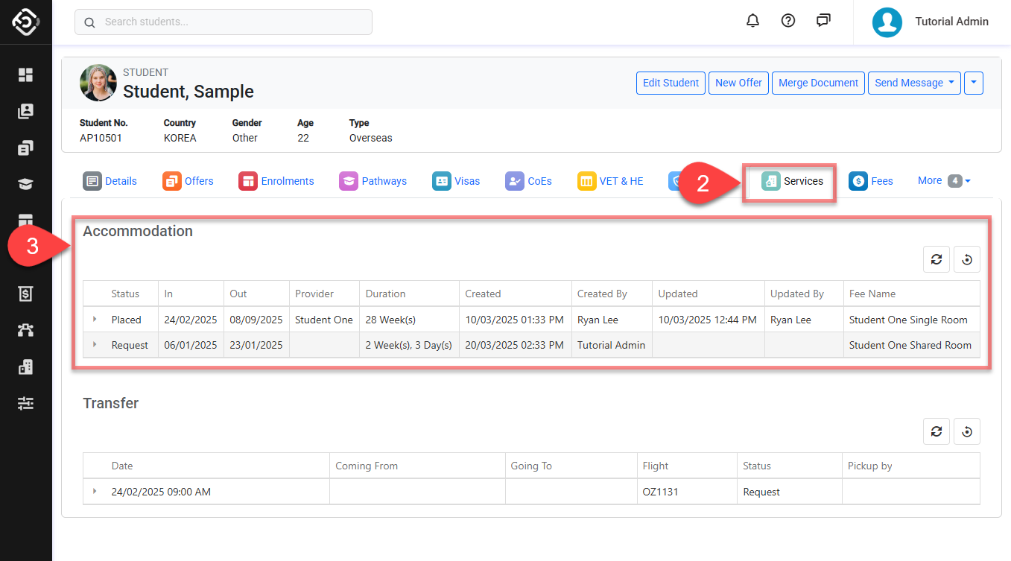Open the Send Message dropdown
The height and width of the screenshot is (561, 1011).
913,83
